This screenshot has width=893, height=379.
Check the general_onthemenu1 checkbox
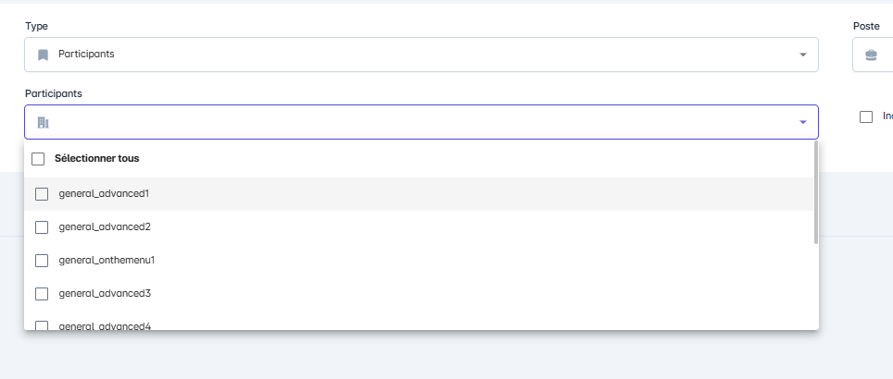[42, 261]
